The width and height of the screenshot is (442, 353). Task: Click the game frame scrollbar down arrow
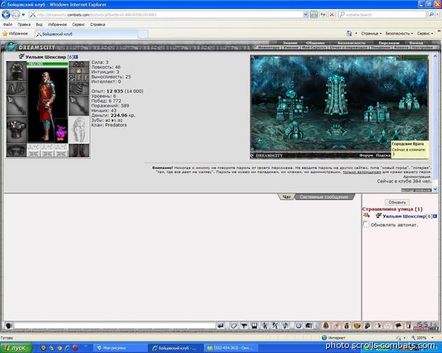click(x=435, y=189)
